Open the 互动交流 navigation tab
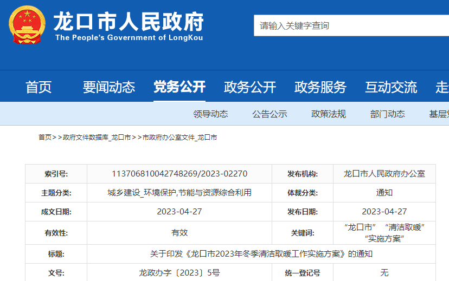This screenshot has height=281, width=449. pyautogui.click(x=390, y=87)
